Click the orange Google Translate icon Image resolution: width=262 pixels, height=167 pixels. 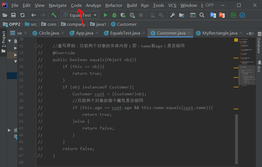(x=222, y=15)
